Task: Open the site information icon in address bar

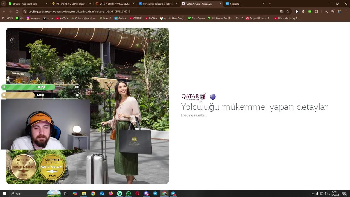Action: pos(25,11)
